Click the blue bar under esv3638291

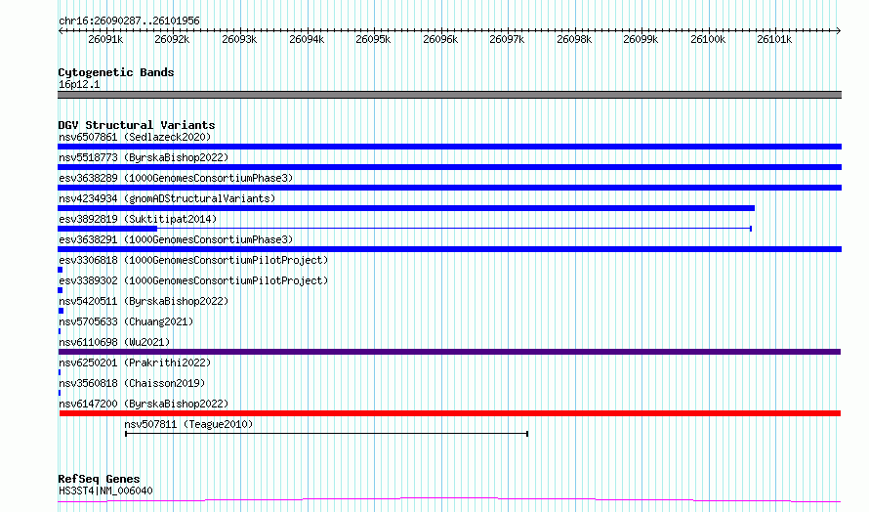(449, 249)
